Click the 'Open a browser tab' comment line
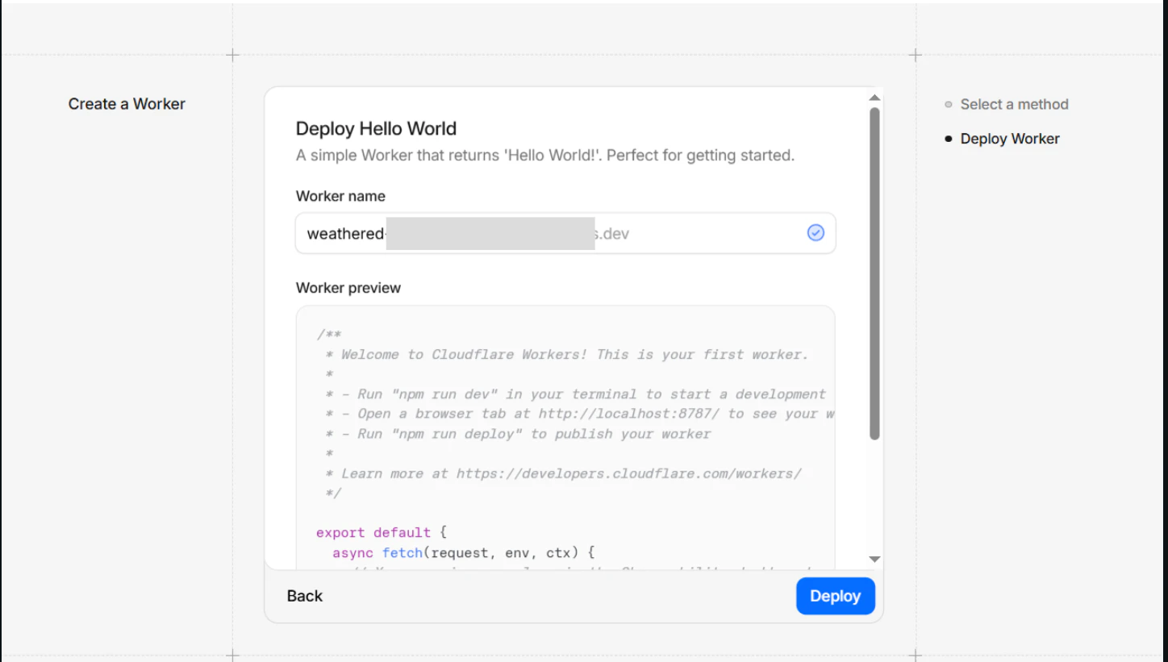 [x=578, y=414]
